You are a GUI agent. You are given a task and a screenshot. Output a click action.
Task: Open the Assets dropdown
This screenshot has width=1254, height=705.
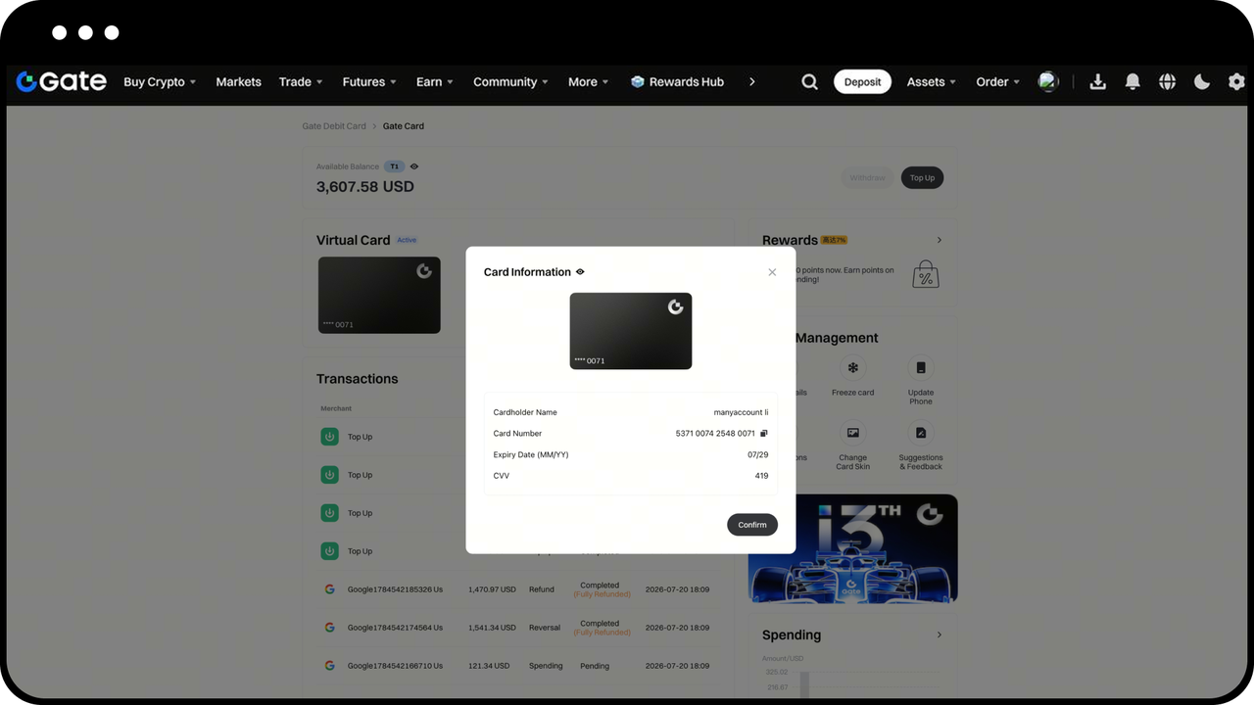tap(931, 82)
